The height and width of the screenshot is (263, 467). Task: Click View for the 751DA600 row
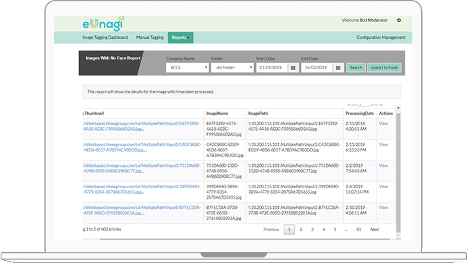click(x=383, y=165)
